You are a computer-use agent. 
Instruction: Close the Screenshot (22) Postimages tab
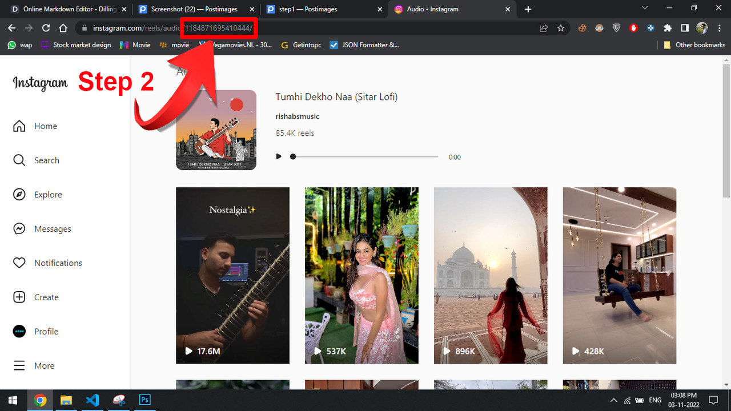click(252, 9)
